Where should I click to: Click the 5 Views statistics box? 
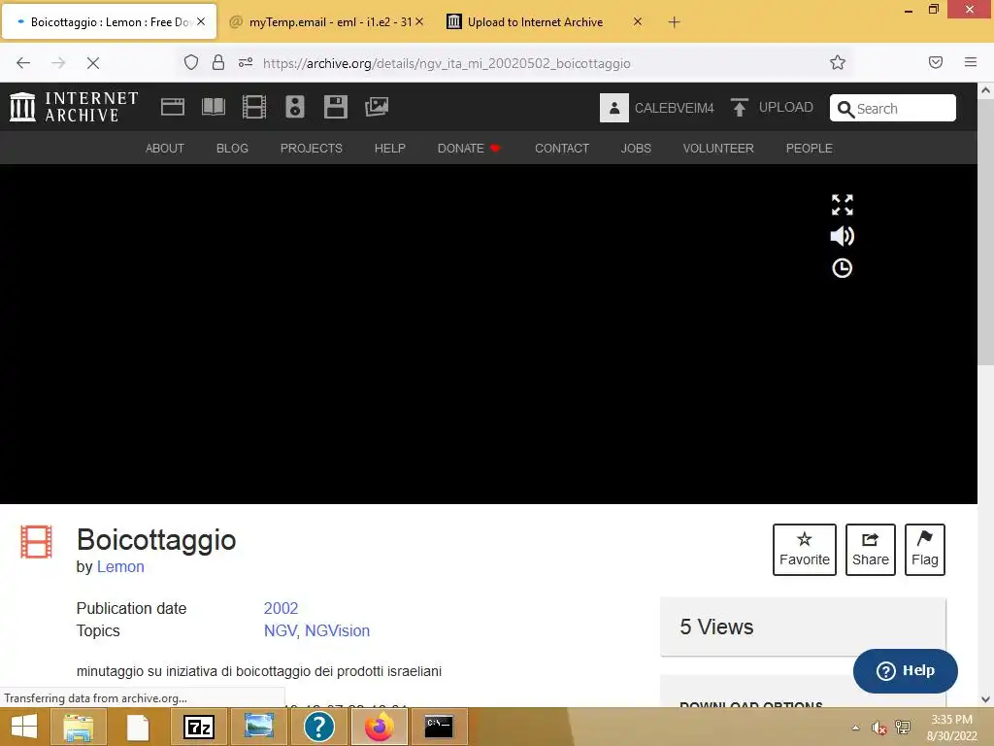pos(803,627)
